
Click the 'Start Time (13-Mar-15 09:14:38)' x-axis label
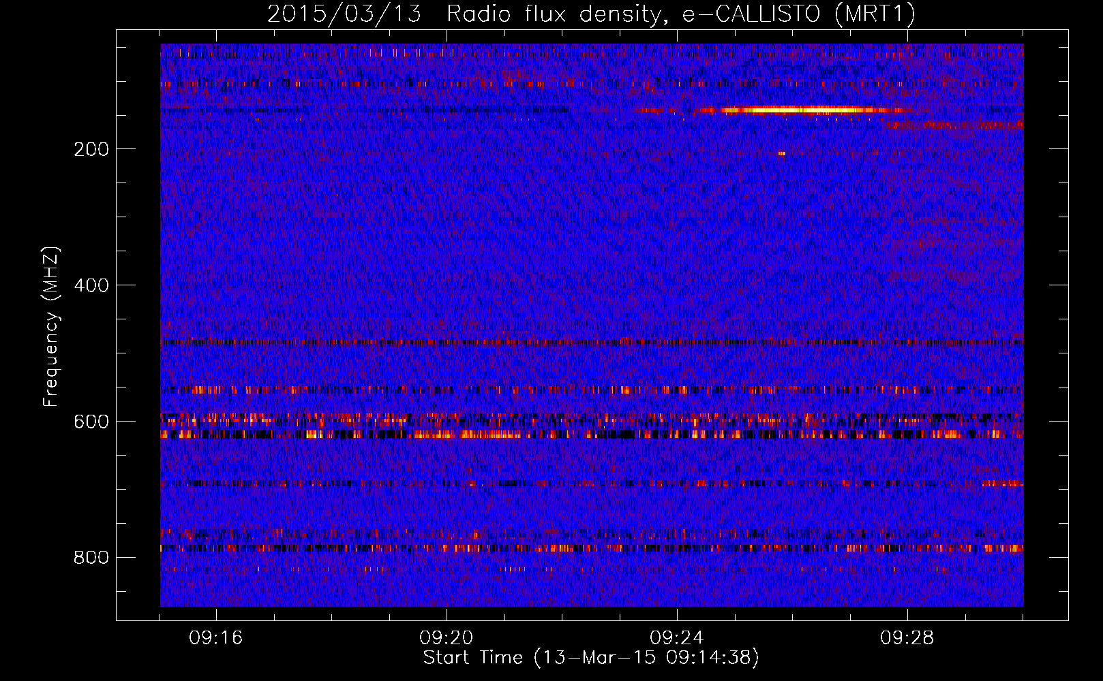(591, 658)
